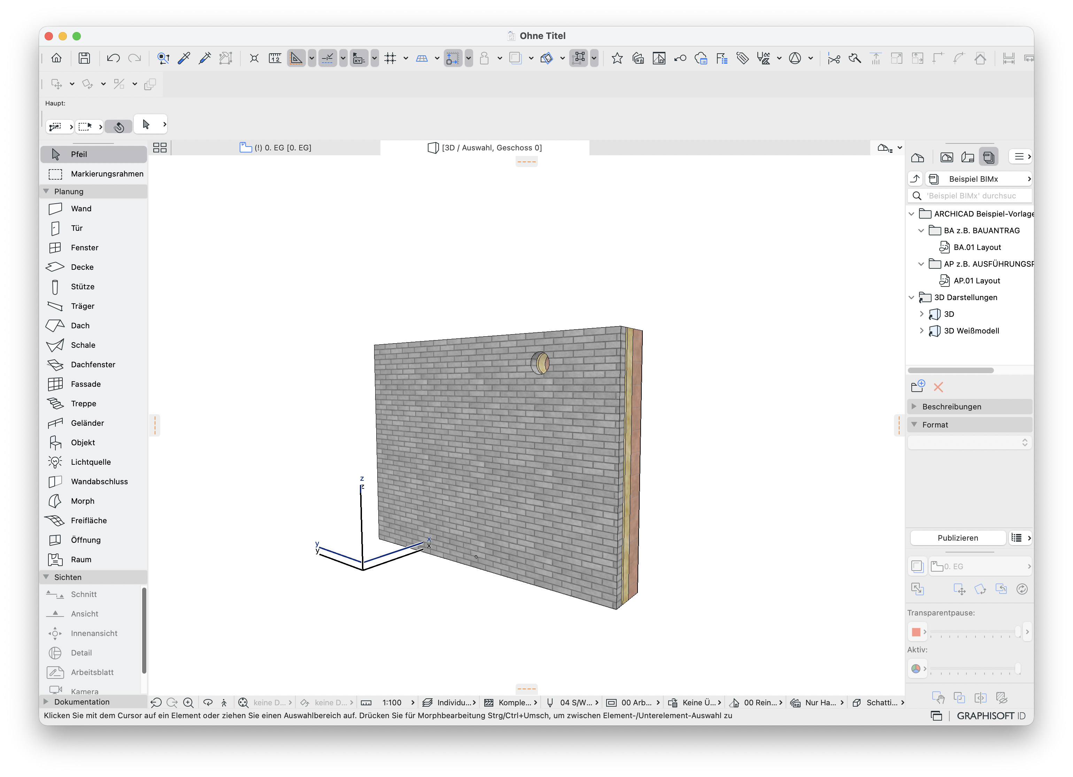Select the Wandabschluss tool
This screenshot has height=777, width=1073.
[x=93, y=481]
